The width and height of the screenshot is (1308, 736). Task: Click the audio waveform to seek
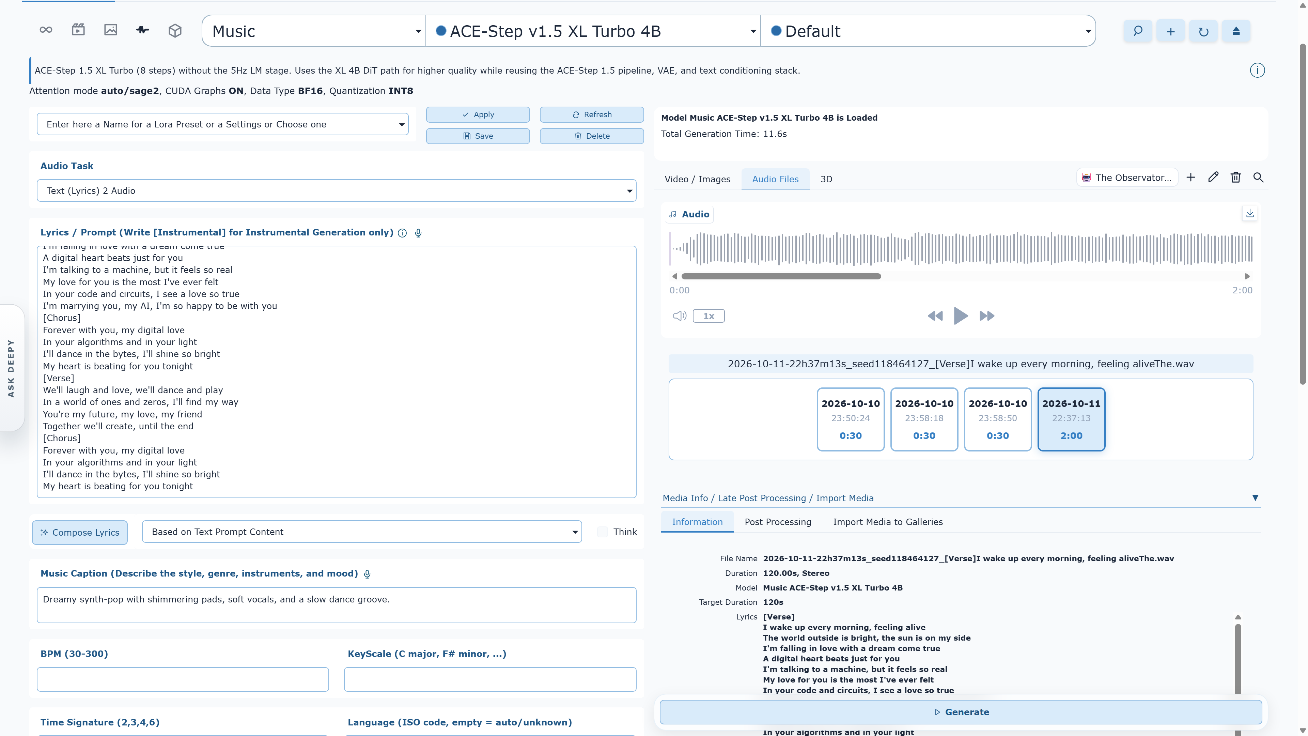pos(961,248)
